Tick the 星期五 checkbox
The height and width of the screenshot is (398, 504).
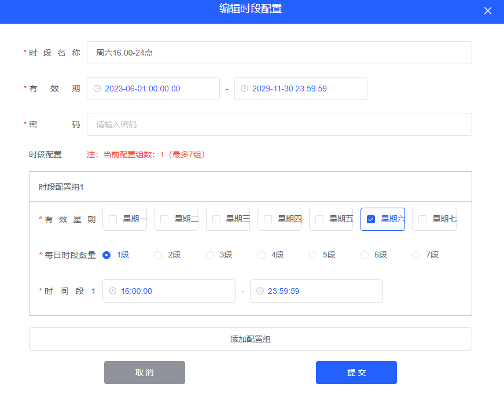tap(319, 219)
